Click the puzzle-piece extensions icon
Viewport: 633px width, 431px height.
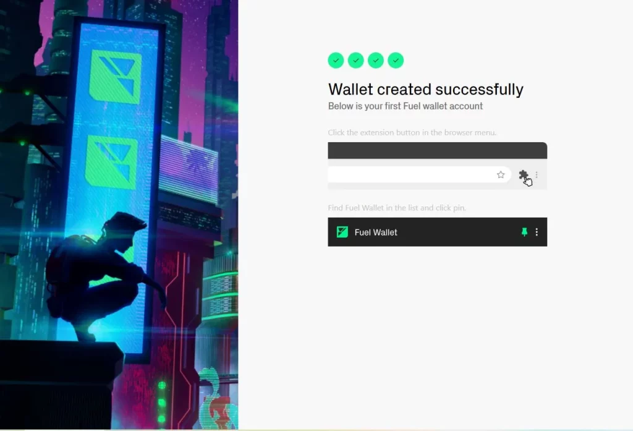523,175
